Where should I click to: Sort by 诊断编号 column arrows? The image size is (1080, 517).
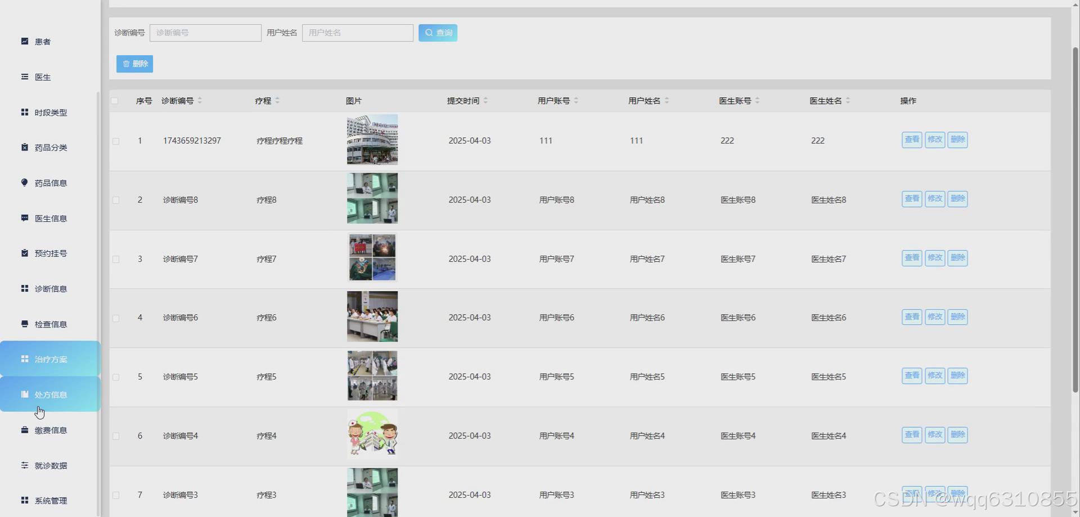tap(200, 101)
